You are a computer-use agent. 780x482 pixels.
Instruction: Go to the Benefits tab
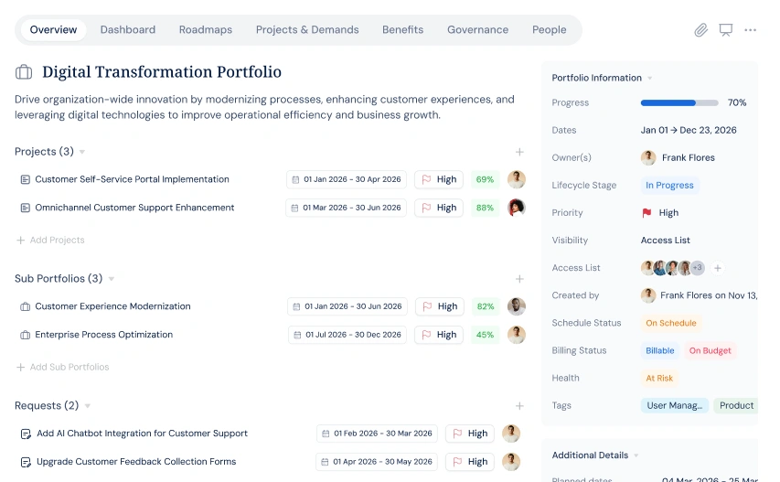click(x=402, y=30)
